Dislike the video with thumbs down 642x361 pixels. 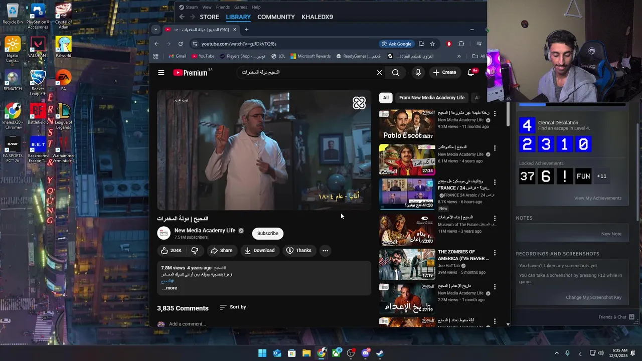195,251
